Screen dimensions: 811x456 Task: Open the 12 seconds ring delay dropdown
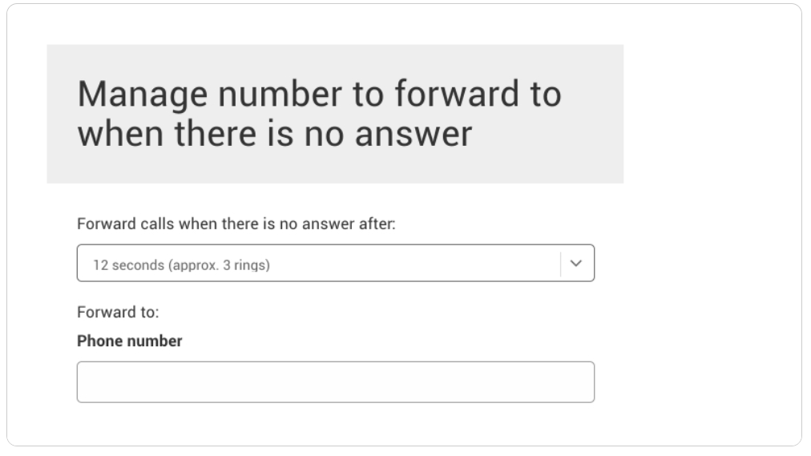(x=336, y=263)
